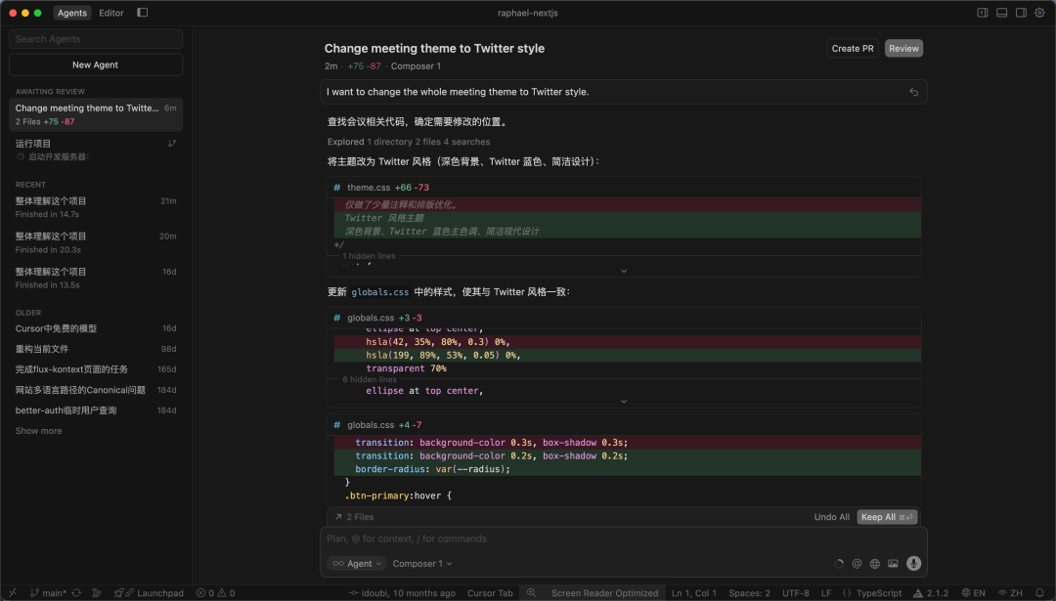Attach an image using the picture icon
The height and width of the screenshot is (601, 1056).
(x=893, y=563)
